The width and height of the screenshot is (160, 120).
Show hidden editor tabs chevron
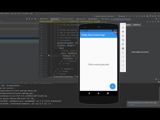coord(99,19)
